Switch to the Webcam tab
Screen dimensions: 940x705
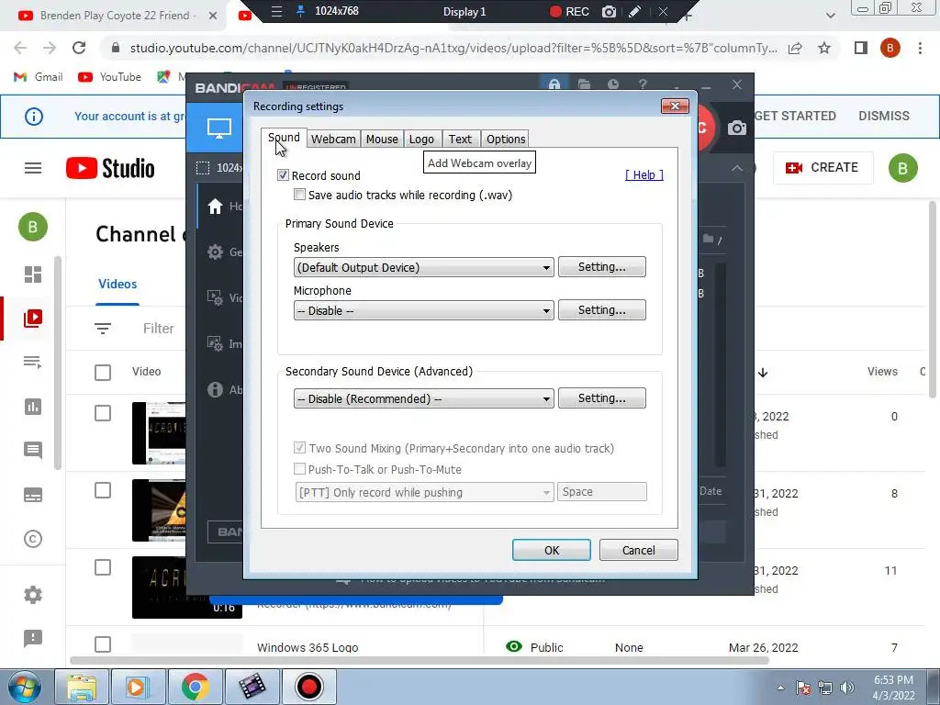point(332,140)
